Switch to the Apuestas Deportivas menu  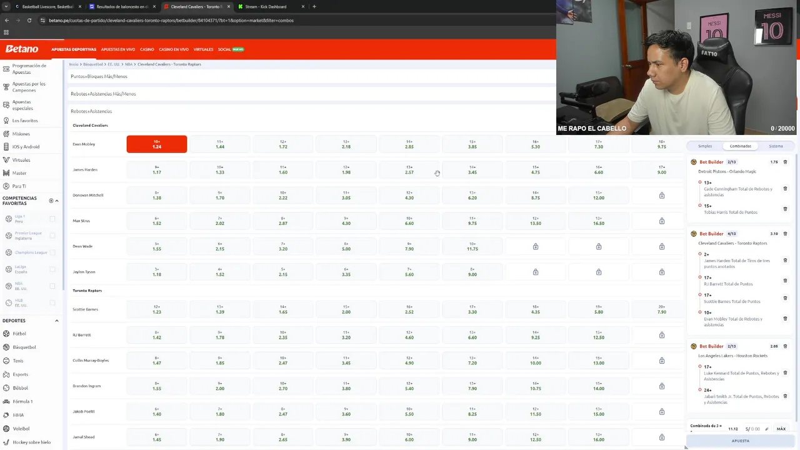(74, 49)
